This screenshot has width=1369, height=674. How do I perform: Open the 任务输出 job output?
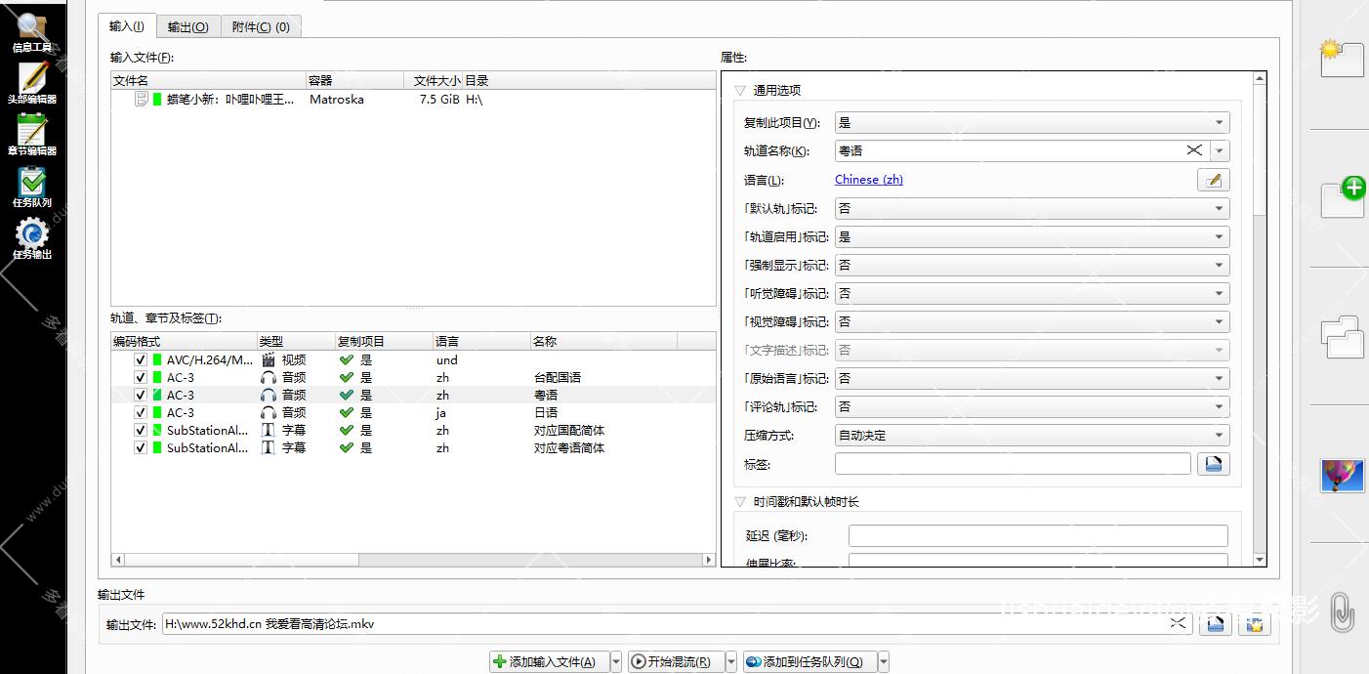32,238
